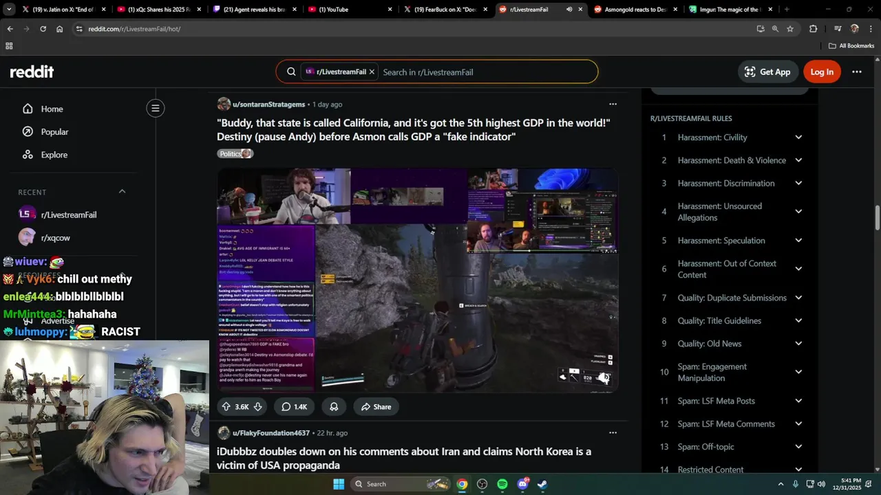Open u/sontaranStratagems profile
Screen dimensions: 881x495
tap(268, 104)
